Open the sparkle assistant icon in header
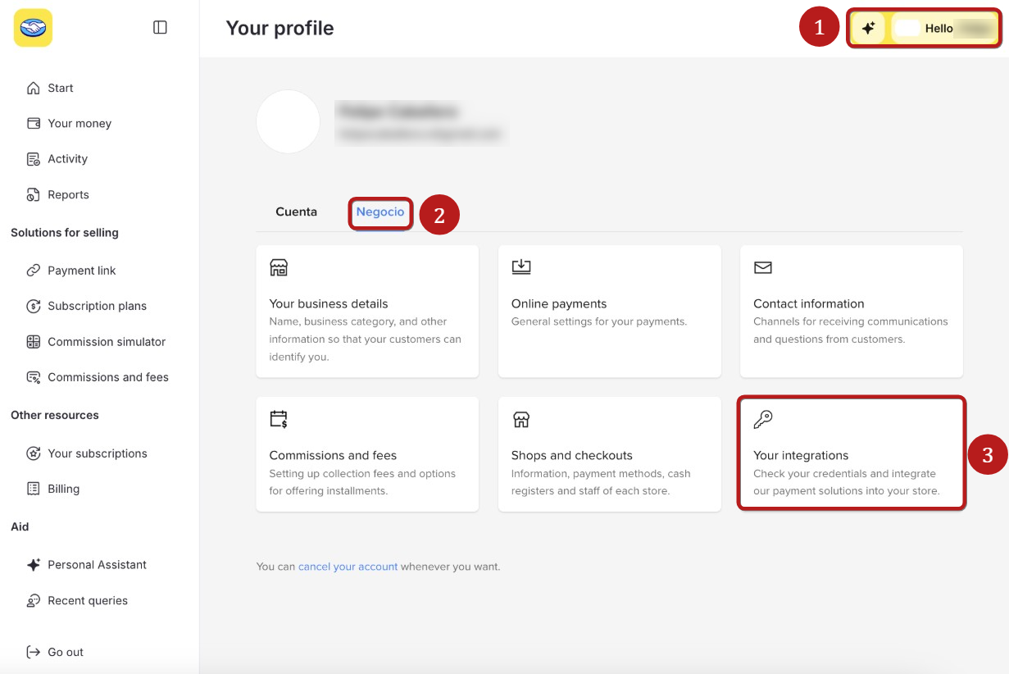Screen dimensions: 1009x674 point(868,28)
